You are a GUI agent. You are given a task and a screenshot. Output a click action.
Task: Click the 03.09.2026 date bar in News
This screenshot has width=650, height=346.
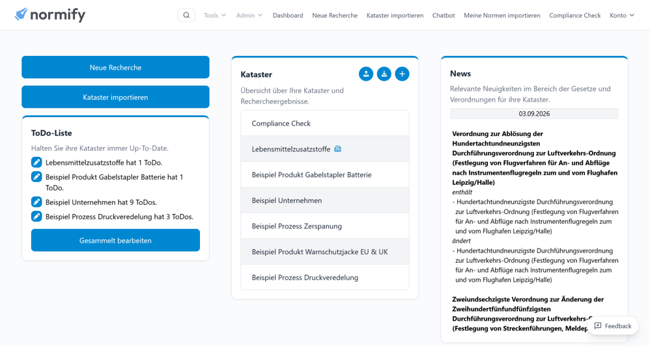pos(534,113)
